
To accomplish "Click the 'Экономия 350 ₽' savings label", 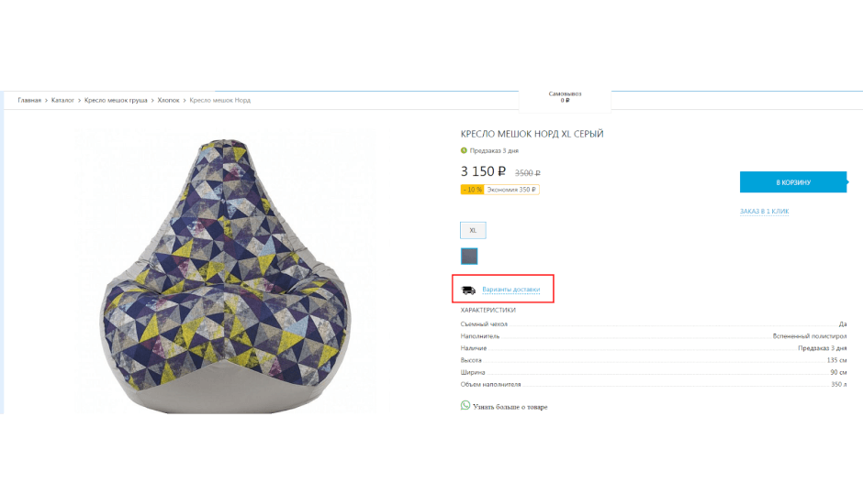I will tap(511, 190).
